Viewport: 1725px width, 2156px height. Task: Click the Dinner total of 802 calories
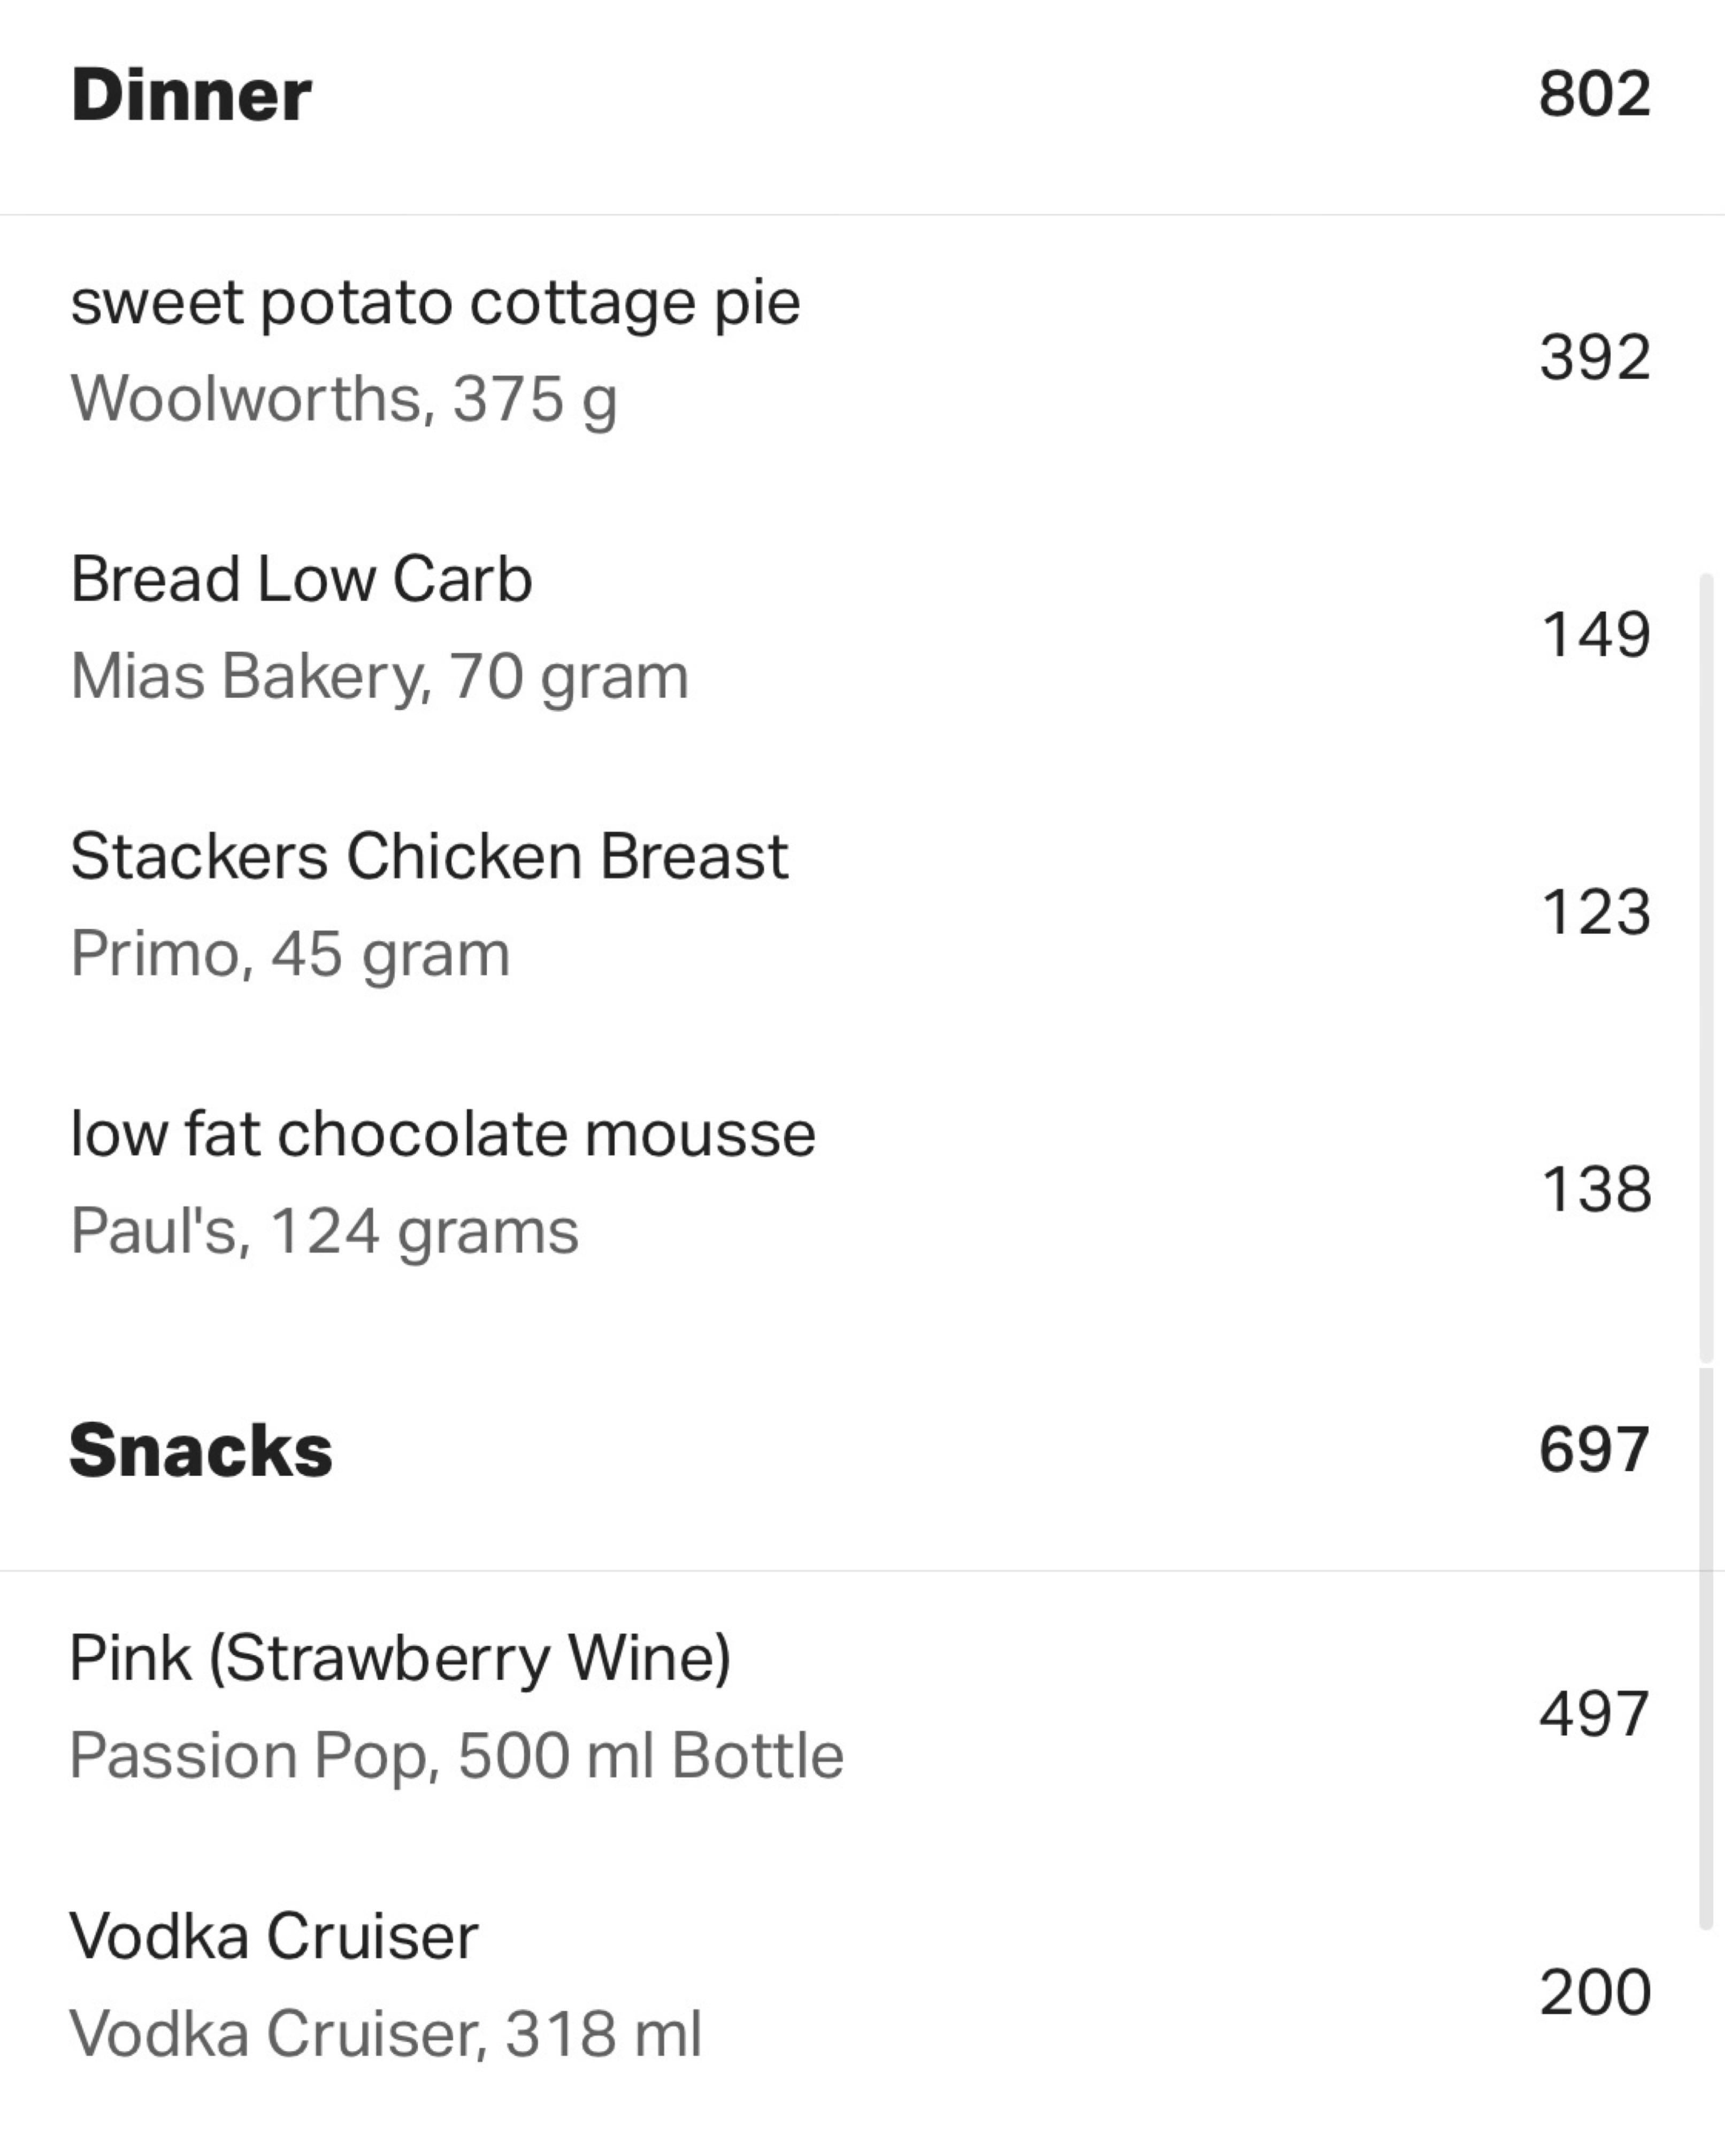click(x=1595, y=94)
